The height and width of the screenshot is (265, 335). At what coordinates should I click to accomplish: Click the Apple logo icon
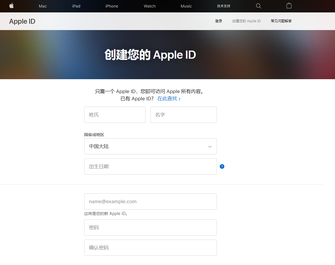(12, 6)
